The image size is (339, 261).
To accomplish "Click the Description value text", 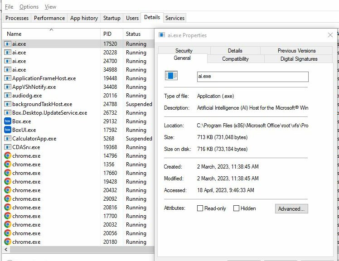I will click(x=252, y=108).
